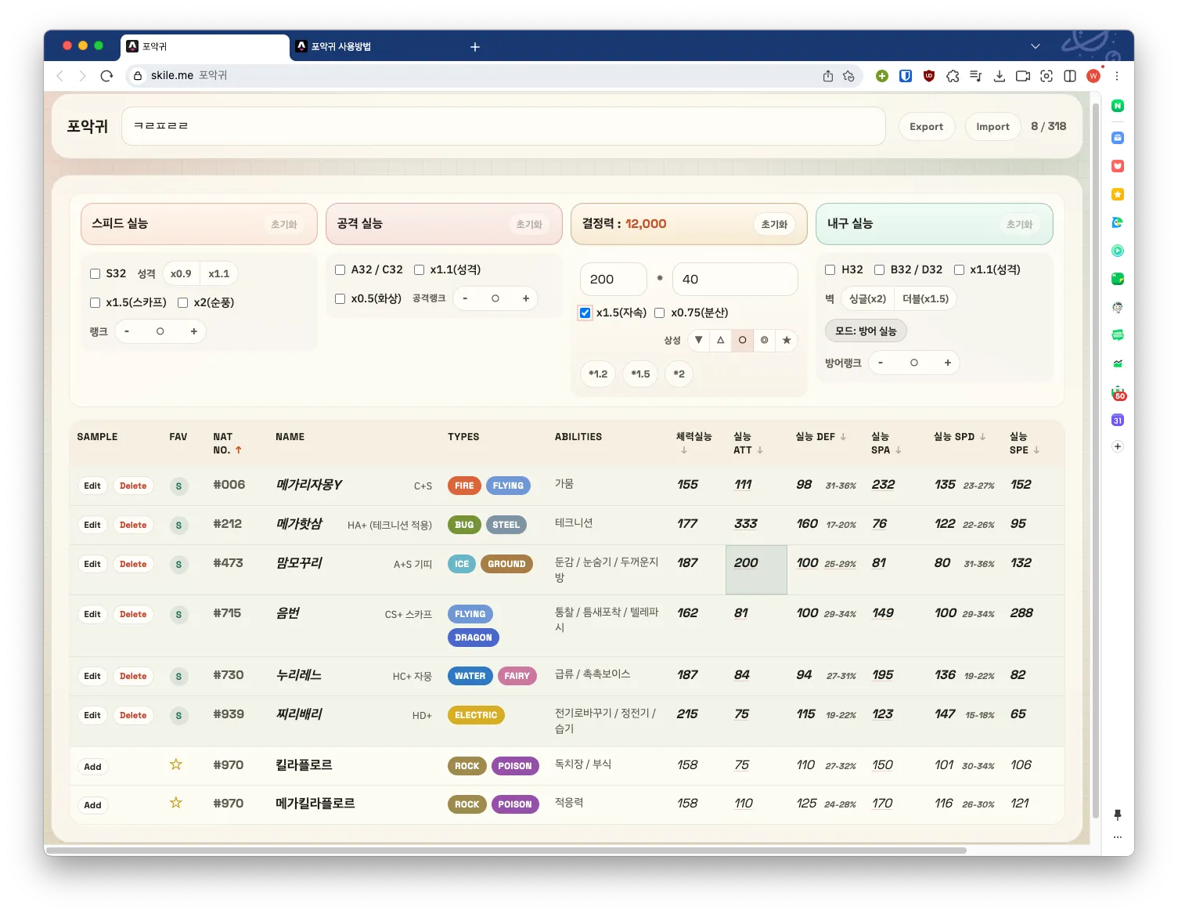This screenshot has width=1178, height=914.
Task: Open the extensions puzzle icon
Action: coord(953,76)
